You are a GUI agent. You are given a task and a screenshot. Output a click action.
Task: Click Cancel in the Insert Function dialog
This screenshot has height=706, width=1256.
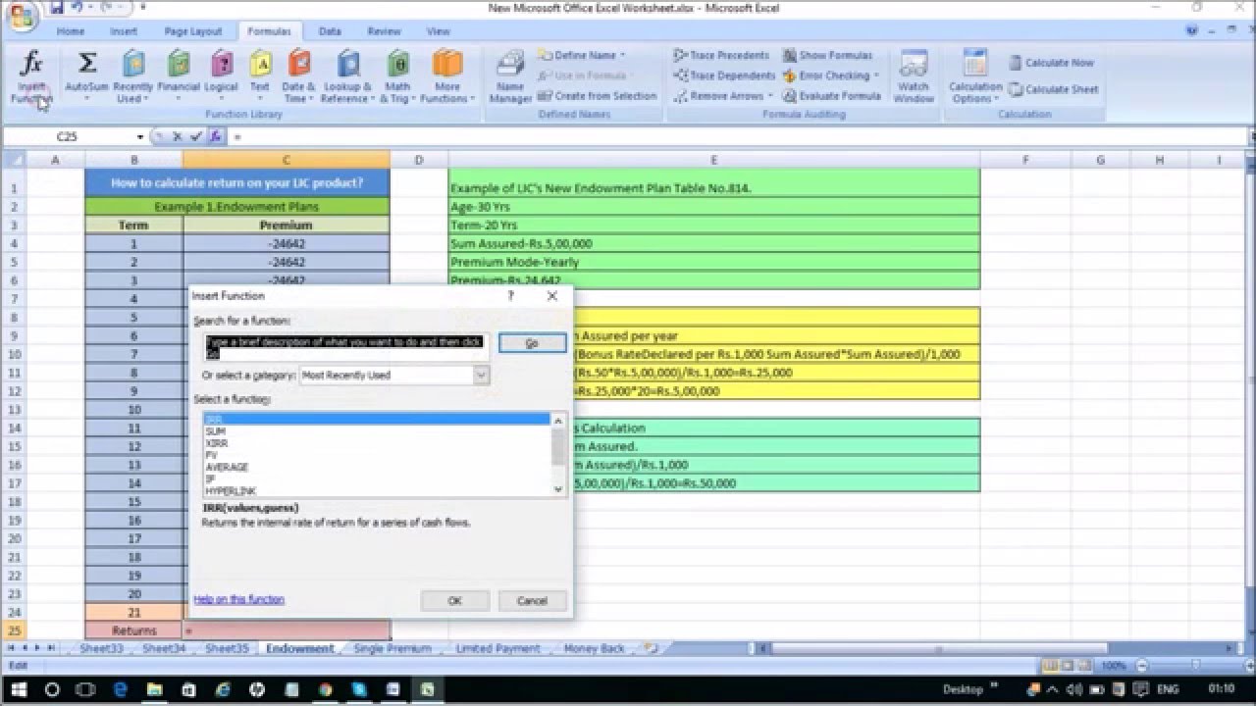click(x=532, y=600)
